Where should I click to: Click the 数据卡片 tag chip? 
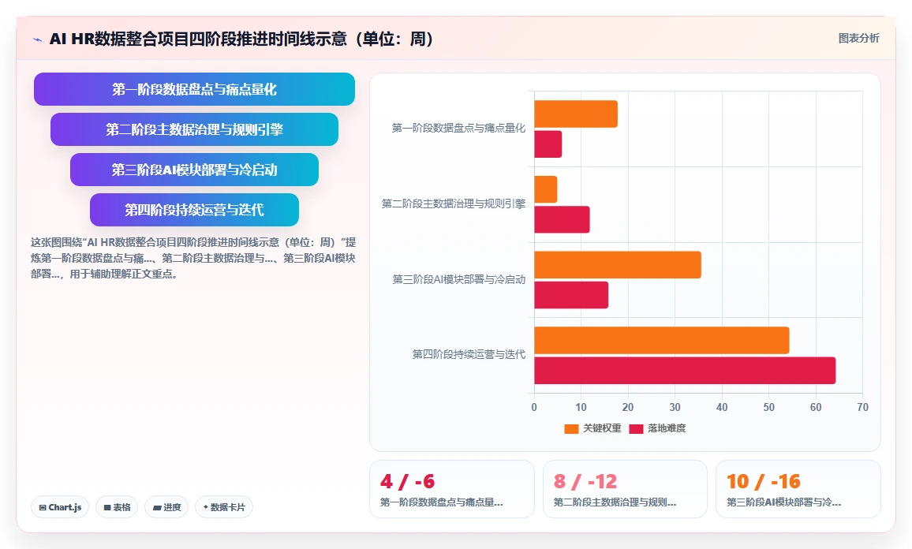click(x=224, y=507)
